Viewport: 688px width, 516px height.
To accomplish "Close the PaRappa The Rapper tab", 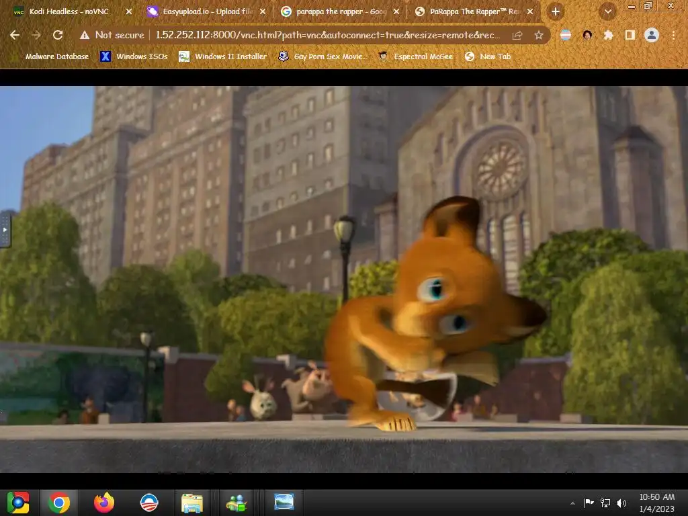I will [x=530, y=11].
